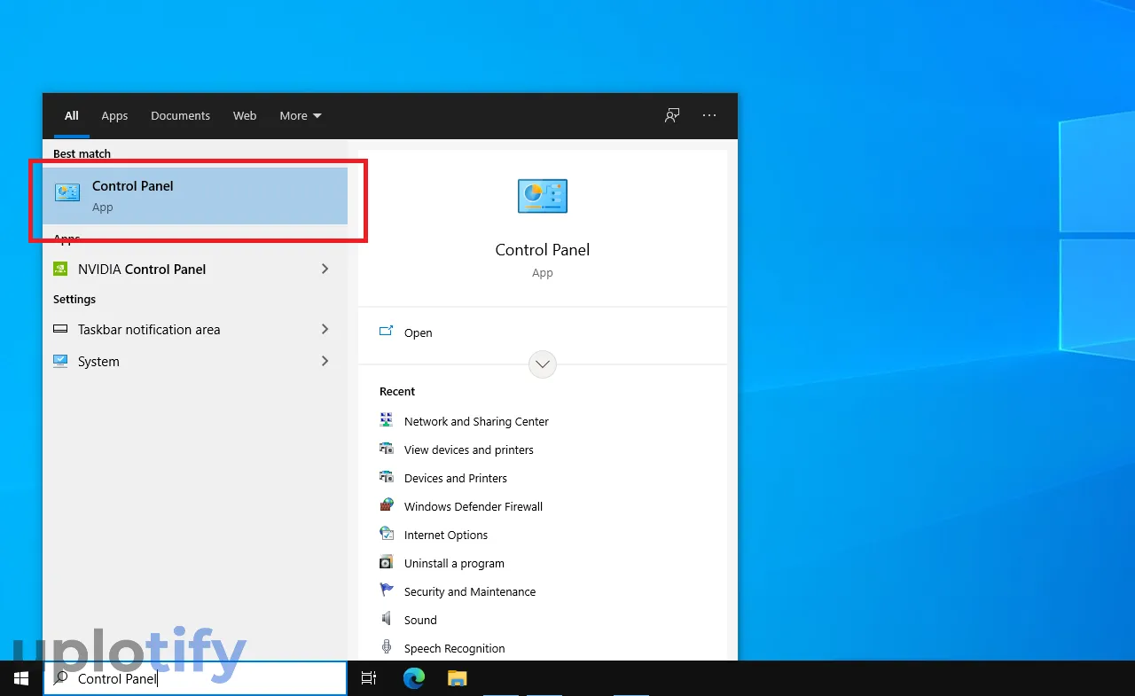Open Windows Defender Firewall recent item
Viewport: 1135px width, 696px height.
(474, 506)
